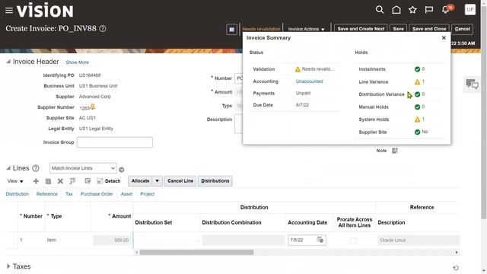Detach the lines table
This screenshot has height=274, width=487.
coord(108,181)
